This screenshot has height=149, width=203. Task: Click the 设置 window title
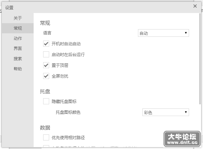tap(9, 8)
